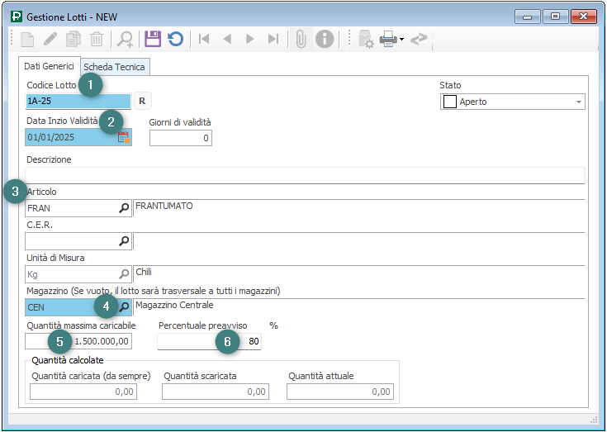607x432 pixels.
Task: Click the Info circle icon in toolbar
Action: pos(325,39)
